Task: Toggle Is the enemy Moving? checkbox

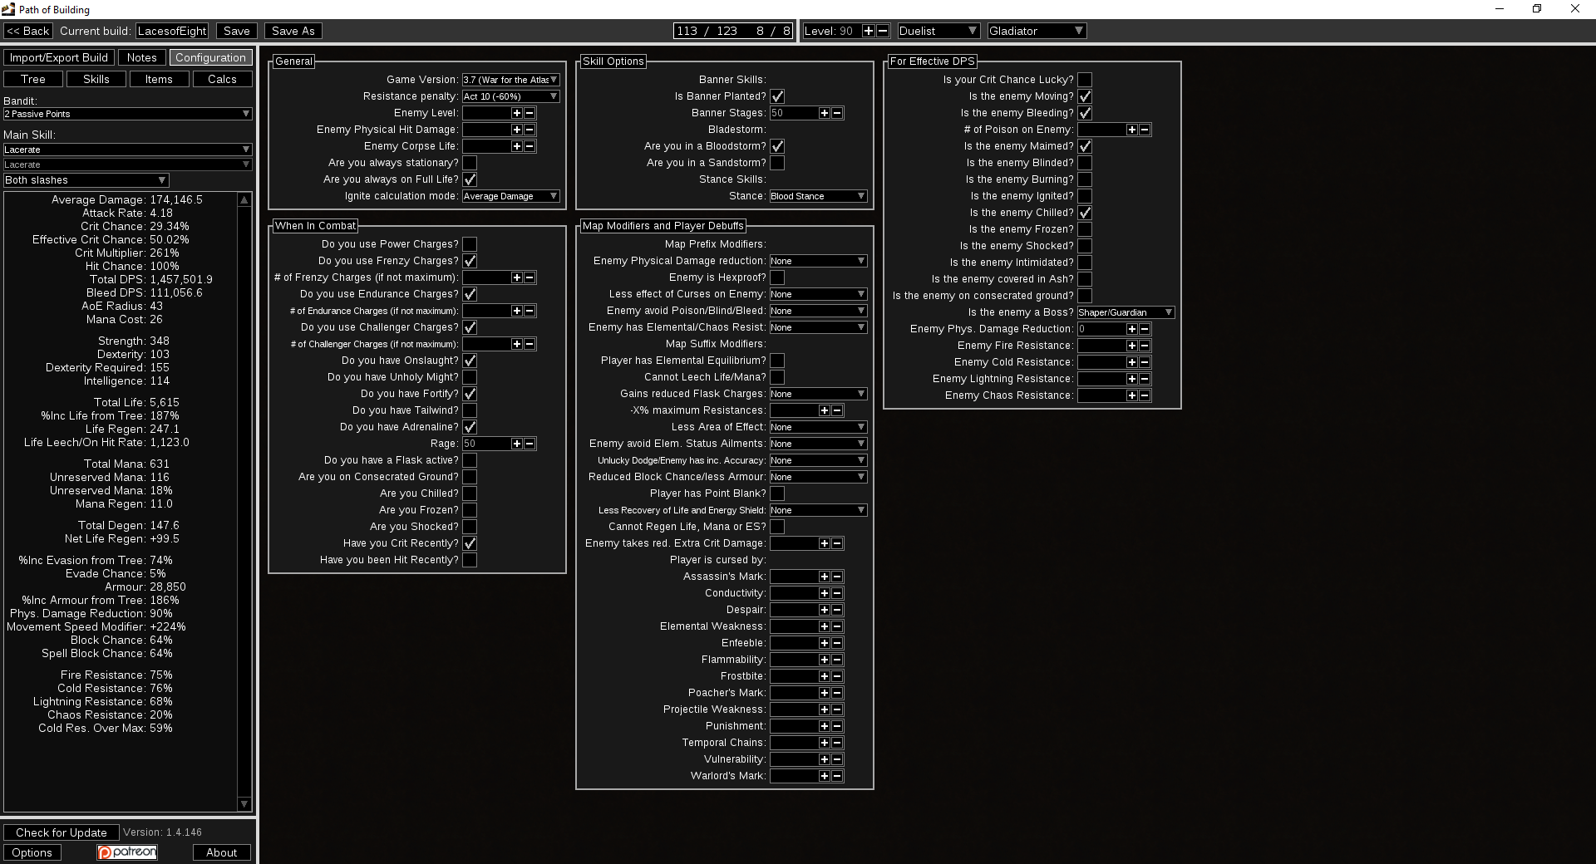Action: pos(1085,96)
